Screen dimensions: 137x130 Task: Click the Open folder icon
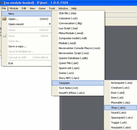(x=4, y=19)
